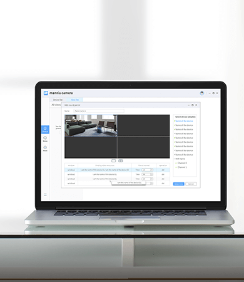244x282 pixels.
Task: Select Channel 0 in device tree
Action: pos(182,163)
